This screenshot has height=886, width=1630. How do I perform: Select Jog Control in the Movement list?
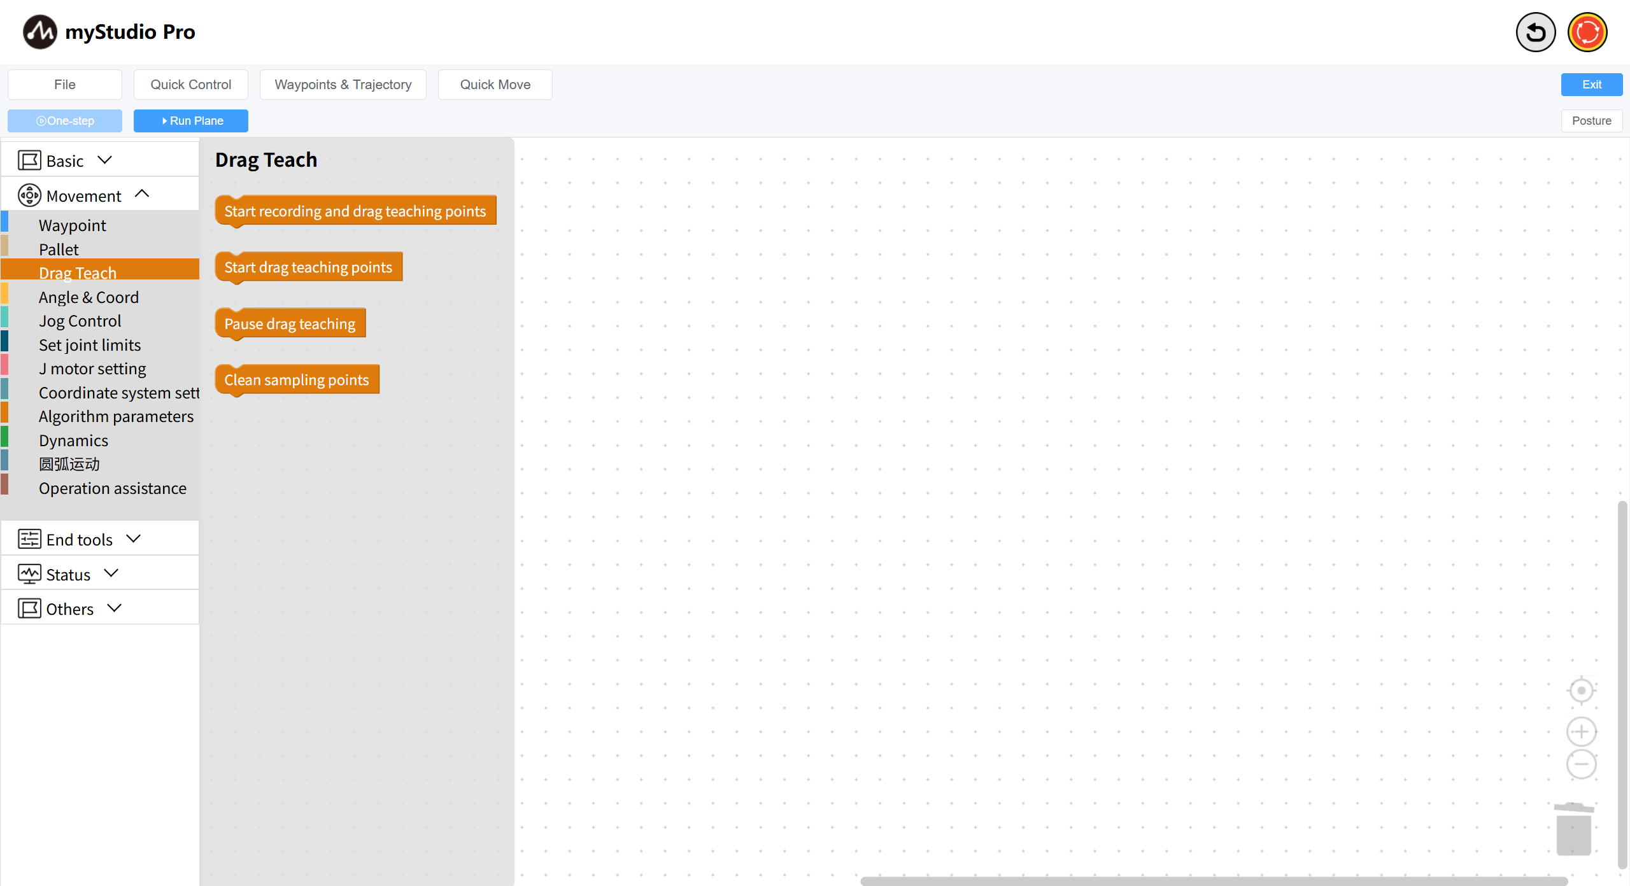pos(80,321)
